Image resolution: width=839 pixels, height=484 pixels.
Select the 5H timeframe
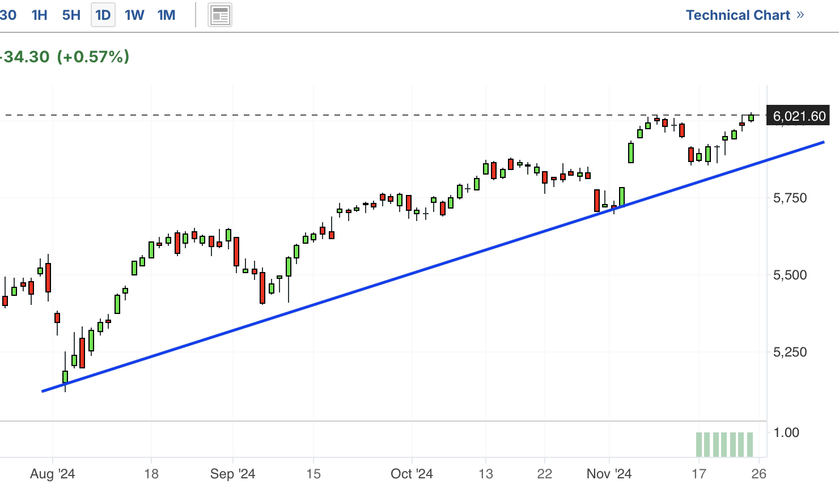pyautogui.click(x=71, y=15)
